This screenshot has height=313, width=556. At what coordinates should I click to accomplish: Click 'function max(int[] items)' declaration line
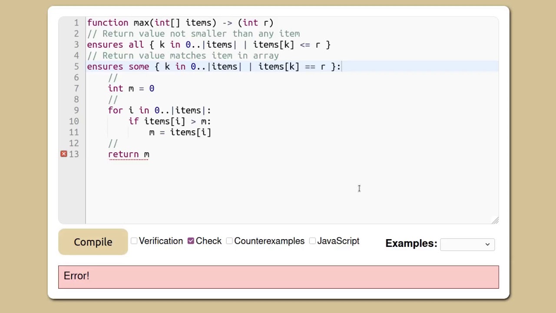coord(180,23)
